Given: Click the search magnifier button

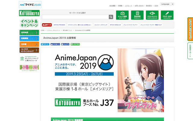Looking at the screenshot, I should tap(111, 17).
